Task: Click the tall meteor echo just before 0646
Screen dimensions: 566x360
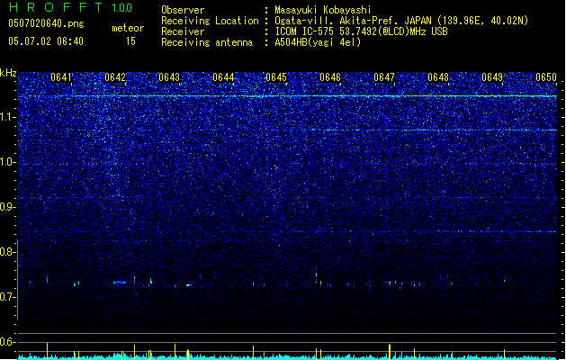Action: click(x=316, y=276)
